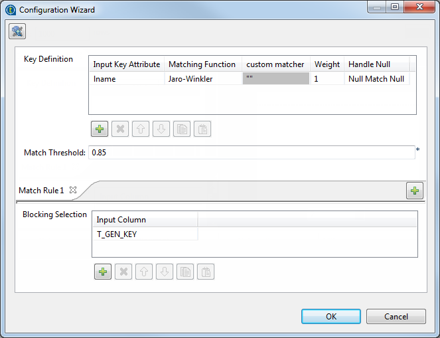Add a new match rule tab with plus button
This screenshot has width=440, height=338.
tap(415, 191)
